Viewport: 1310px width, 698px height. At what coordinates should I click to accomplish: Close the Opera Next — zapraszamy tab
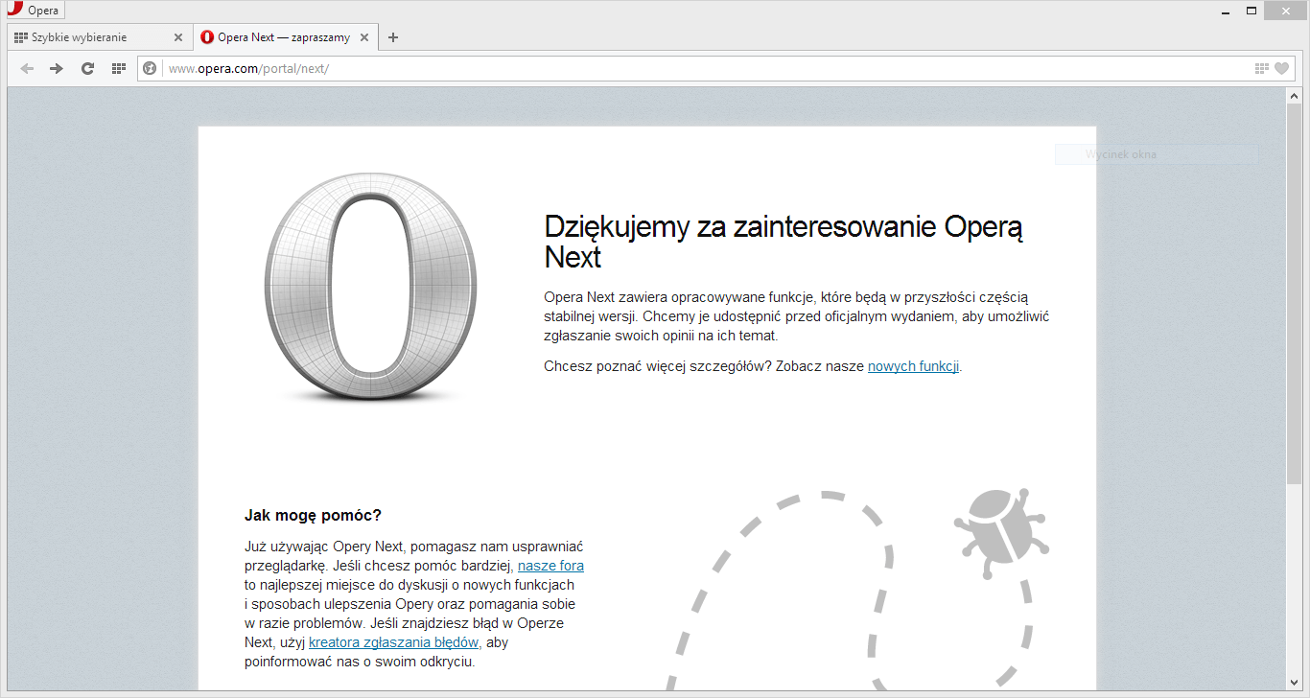pyautogui.click(x=364, y=37)
